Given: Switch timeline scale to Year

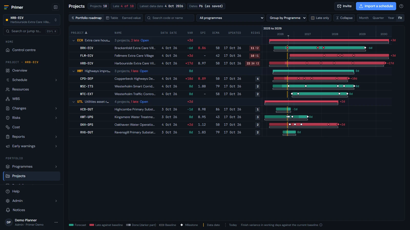Looking at the screenshot, I should tap(391, 18).
